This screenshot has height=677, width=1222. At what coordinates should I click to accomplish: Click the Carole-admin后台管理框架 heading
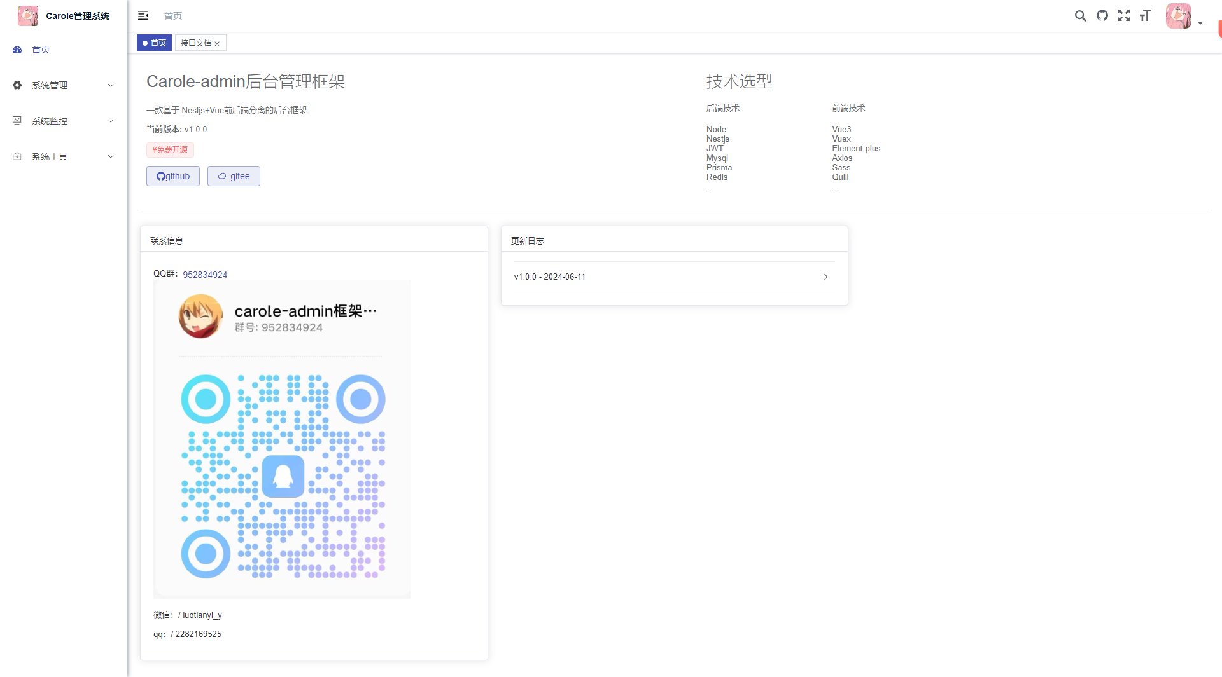point(246,81)
